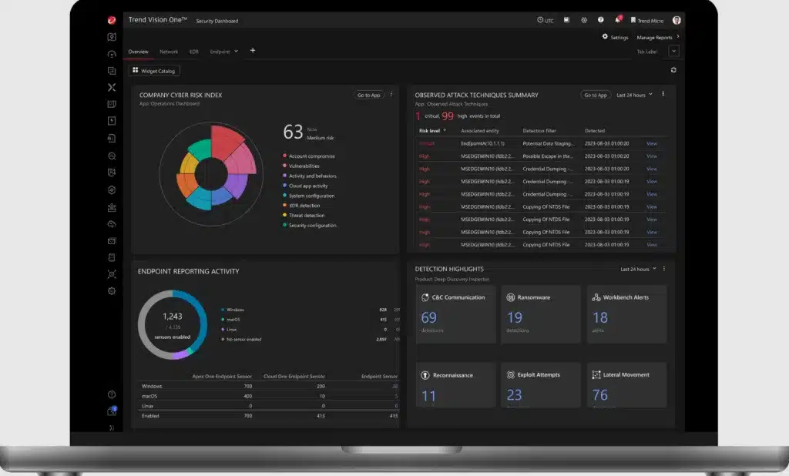Viewport: 789px width, 476px height.
Task: Select the Endpoint tab
Action: 220,52
